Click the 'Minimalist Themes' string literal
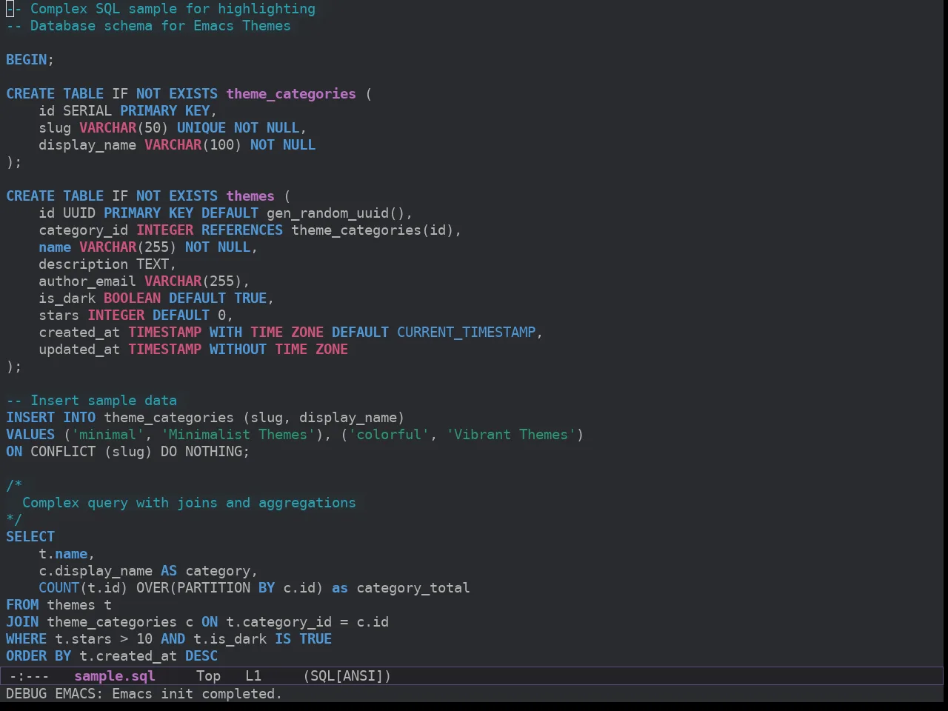This screenshot has width=948, height=711. [238, 435]
